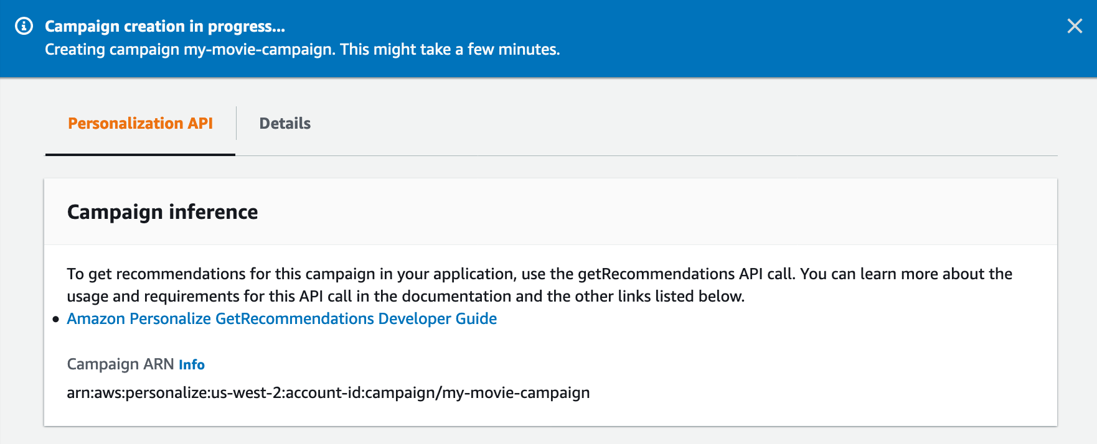
Task: Click the Campaign ARN field label
Action: 120,364
